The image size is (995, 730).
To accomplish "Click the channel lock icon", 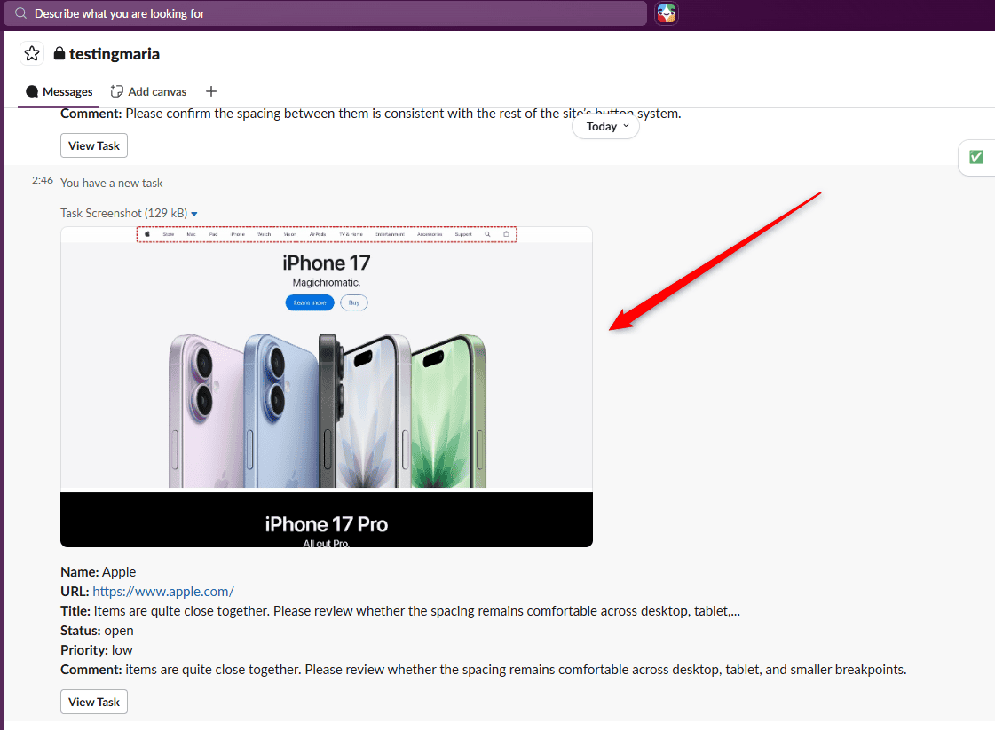I will 59,53.
